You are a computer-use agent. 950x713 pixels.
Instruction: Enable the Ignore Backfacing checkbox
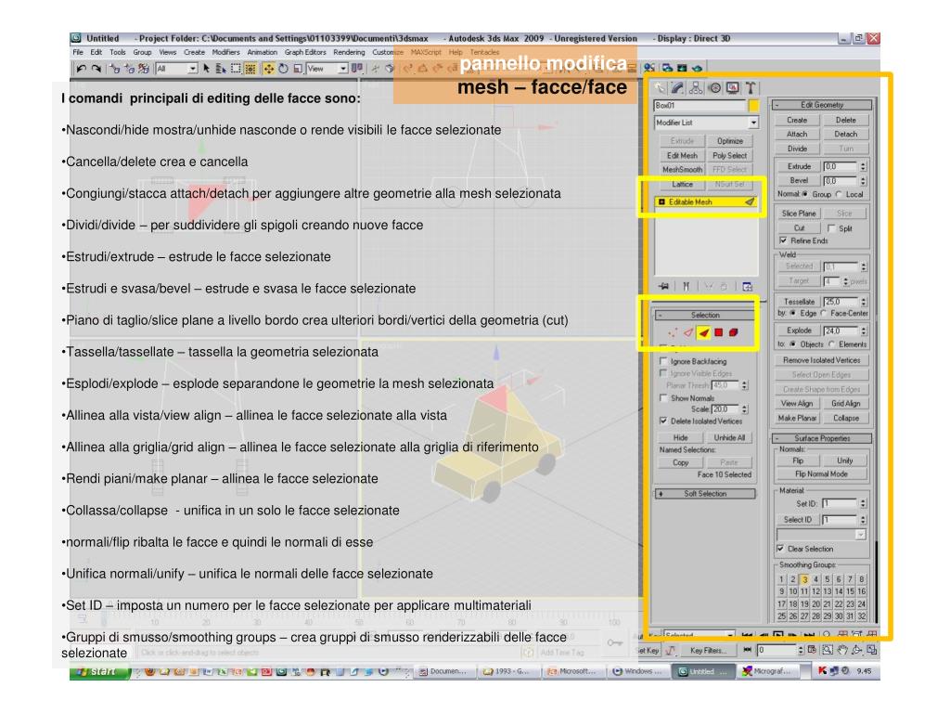point(663,361)
